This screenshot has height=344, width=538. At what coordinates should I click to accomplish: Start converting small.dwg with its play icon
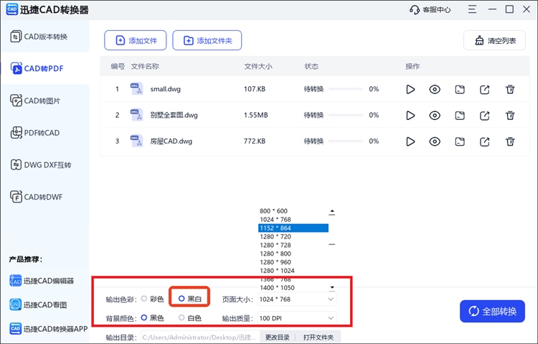(410, 89)
